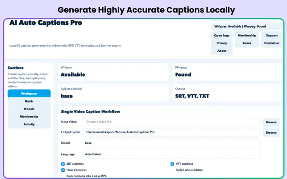Click the Selected Model 'base' card

[113, 94]
